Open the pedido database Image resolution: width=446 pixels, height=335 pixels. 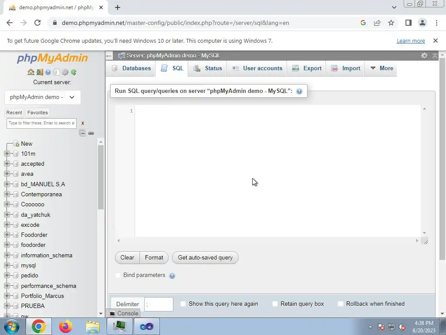[29, 276]
